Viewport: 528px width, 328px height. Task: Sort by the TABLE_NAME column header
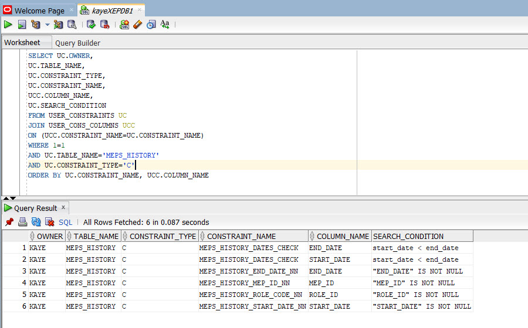[93, 236]
